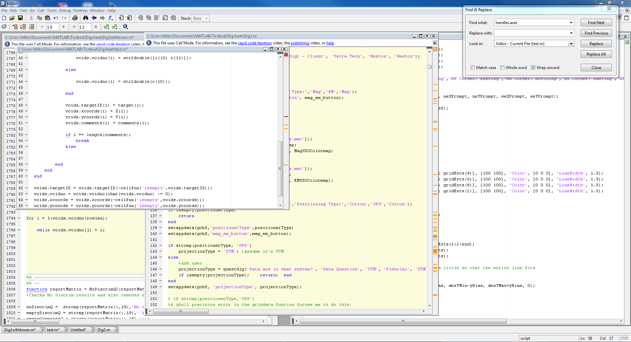Cut selection with scissors icon

31,18
